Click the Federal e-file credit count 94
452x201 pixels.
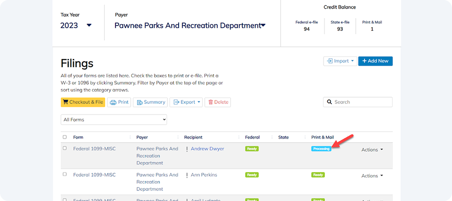(x=307, y=29)
